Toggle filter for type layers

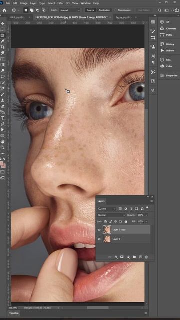point(131,209)
